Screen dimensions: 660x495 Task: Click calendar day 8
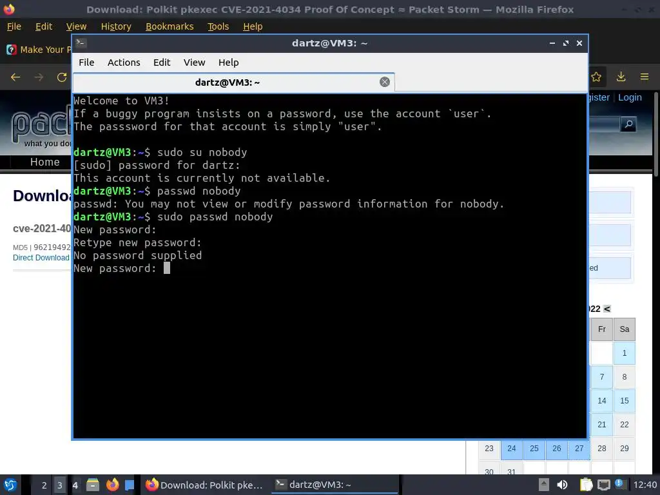pyautogui.click(x=624, y=376)
